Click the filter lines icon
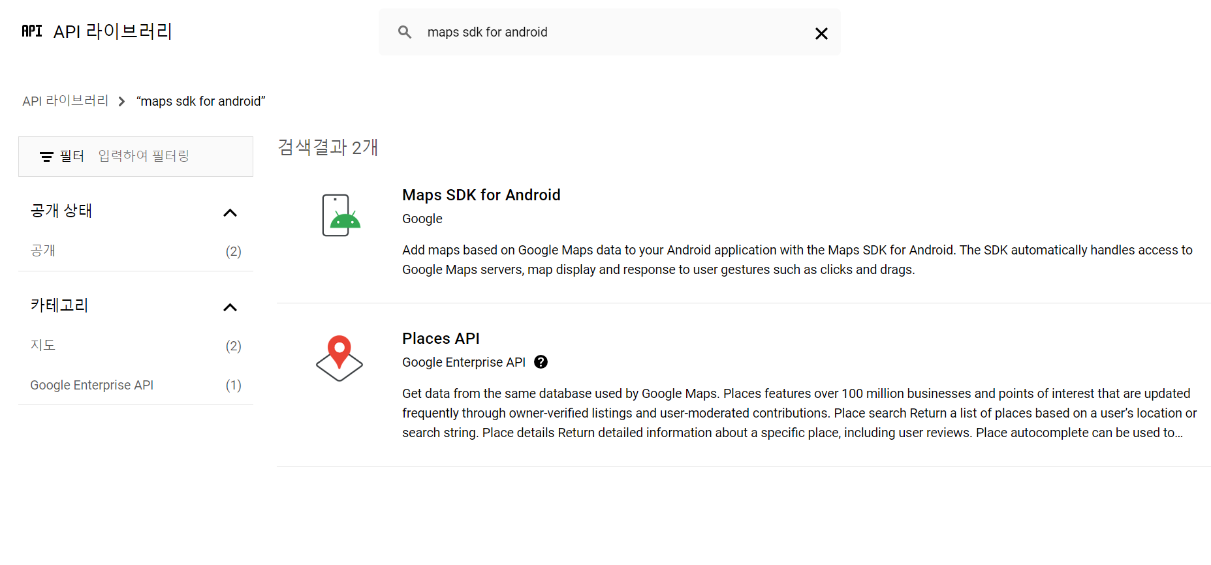This screenshot has height=565, width=1211. pyautogui.click(x=46, y=157)
